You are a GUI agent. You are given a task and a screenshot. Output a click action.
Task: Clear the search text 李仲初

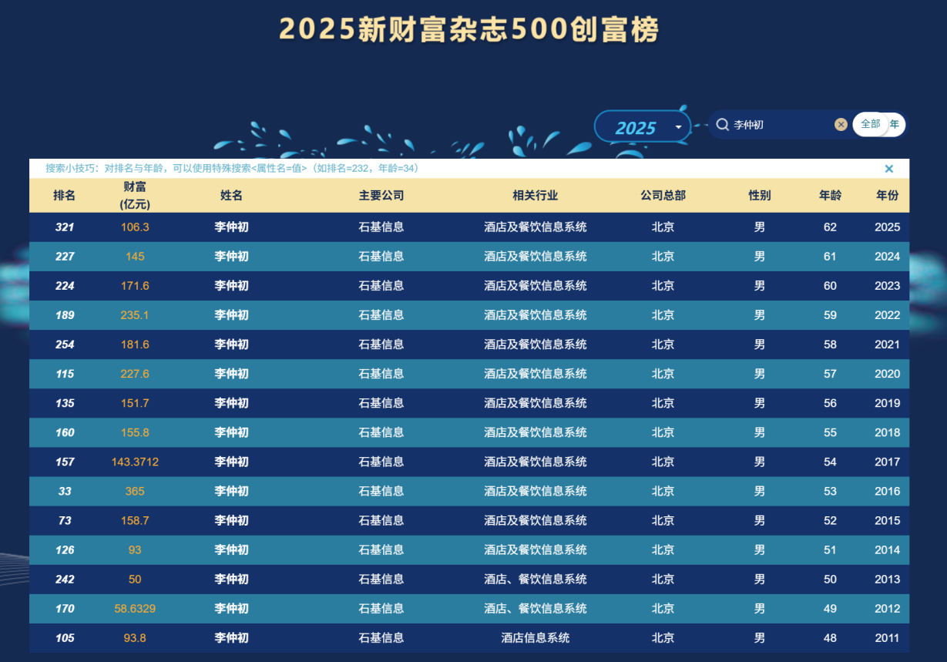(841, 125)
